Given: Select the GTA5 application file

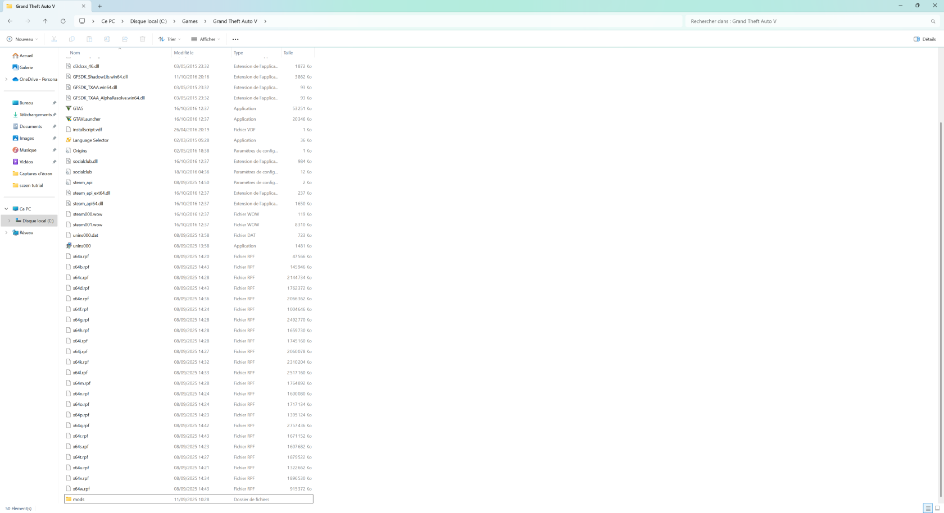Looking at the screenshot, I should pos(78,108).
